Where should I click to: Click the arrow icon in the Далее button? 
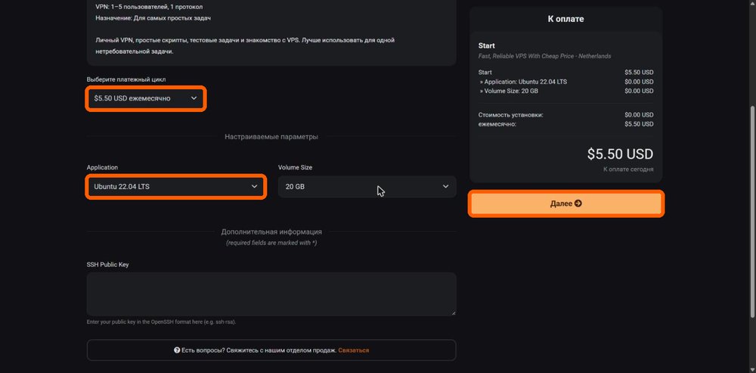(578, 204)
